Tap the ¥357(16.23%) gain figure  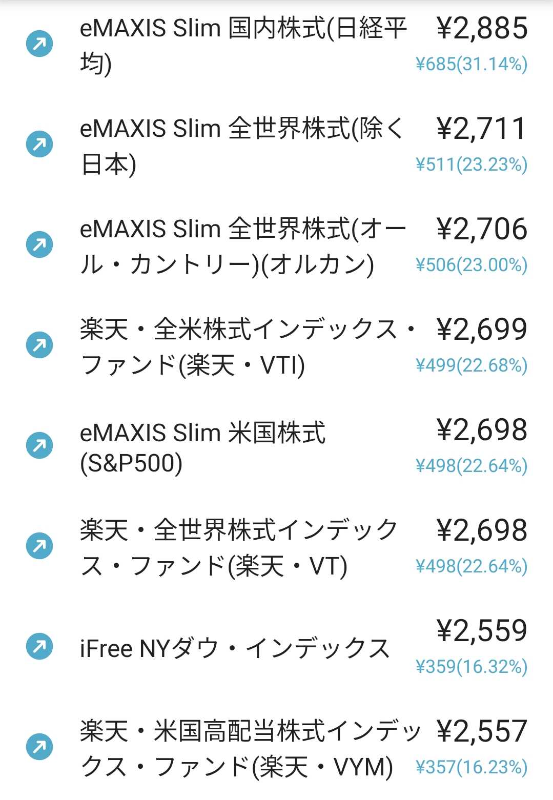tap(471, 767)
